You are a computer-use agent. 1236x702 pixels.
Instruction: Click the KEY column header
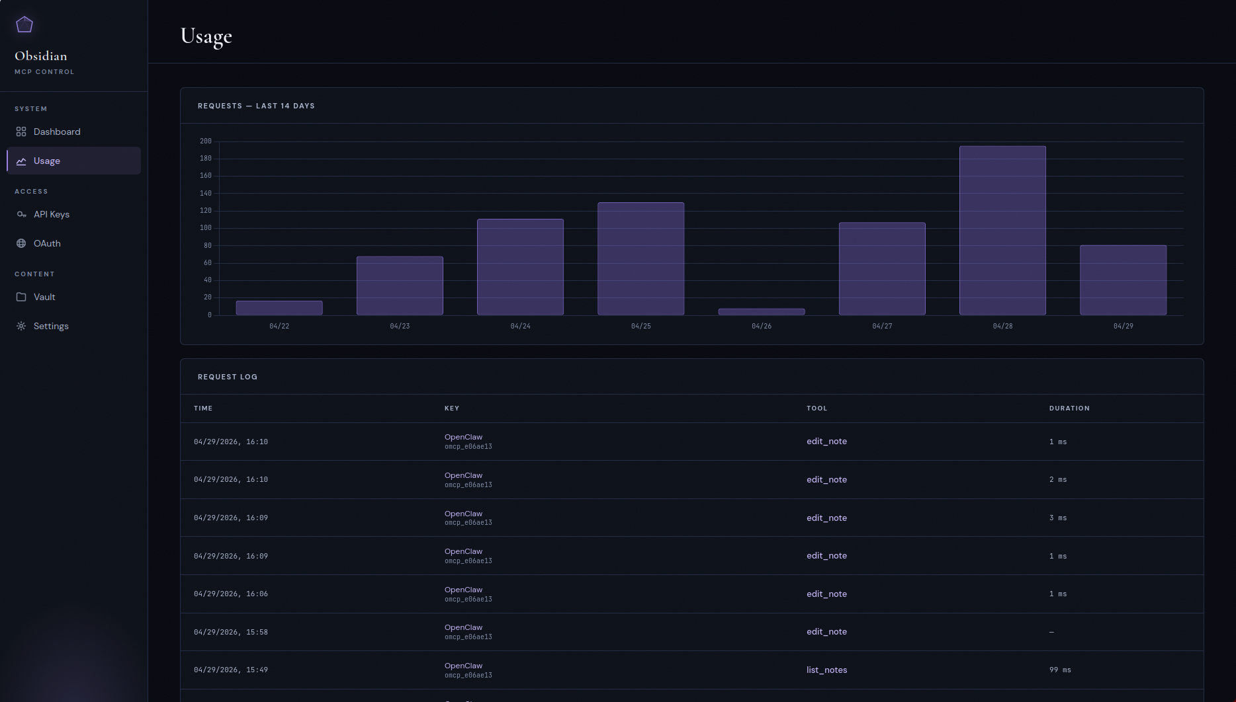(x=452, y=409)
